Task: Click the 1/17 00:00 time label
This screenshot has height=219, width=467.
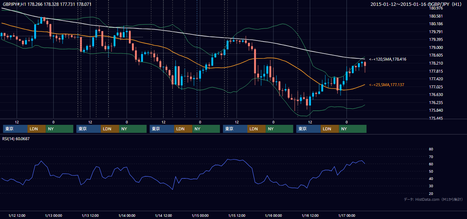Action: pyautogui.click(x=347, y=215)
